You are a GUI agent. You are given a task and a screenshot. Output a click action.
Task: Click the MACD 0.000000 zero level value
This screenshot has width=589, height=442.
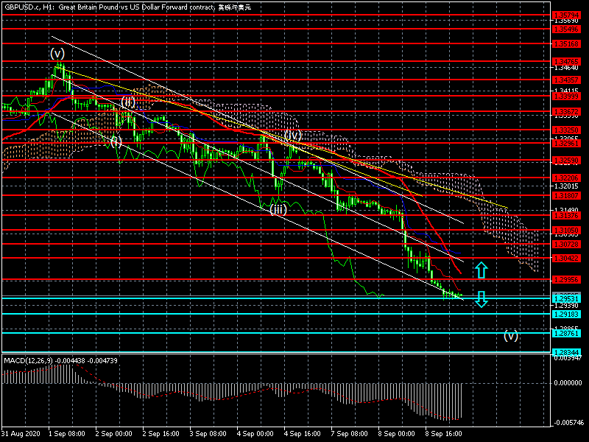pyautogui.click(x=567, y=383)
